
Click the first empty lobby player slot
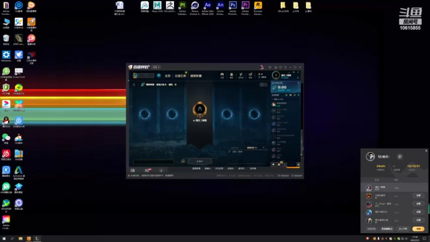tap(145, 114)
